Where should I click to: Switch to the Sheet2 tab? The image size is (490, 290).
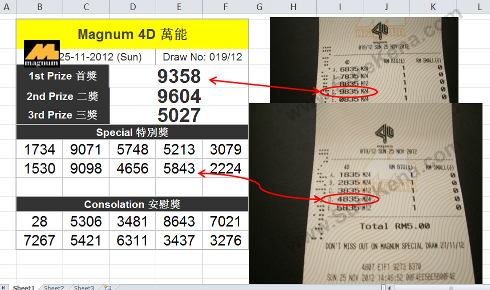click(54, 287)
